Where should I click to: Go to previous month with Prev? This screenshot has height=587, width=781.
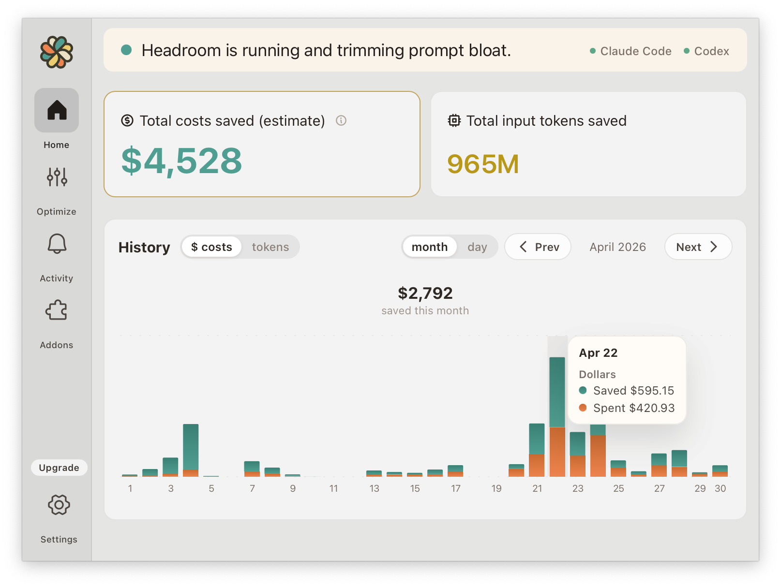[x=538, y=247]
